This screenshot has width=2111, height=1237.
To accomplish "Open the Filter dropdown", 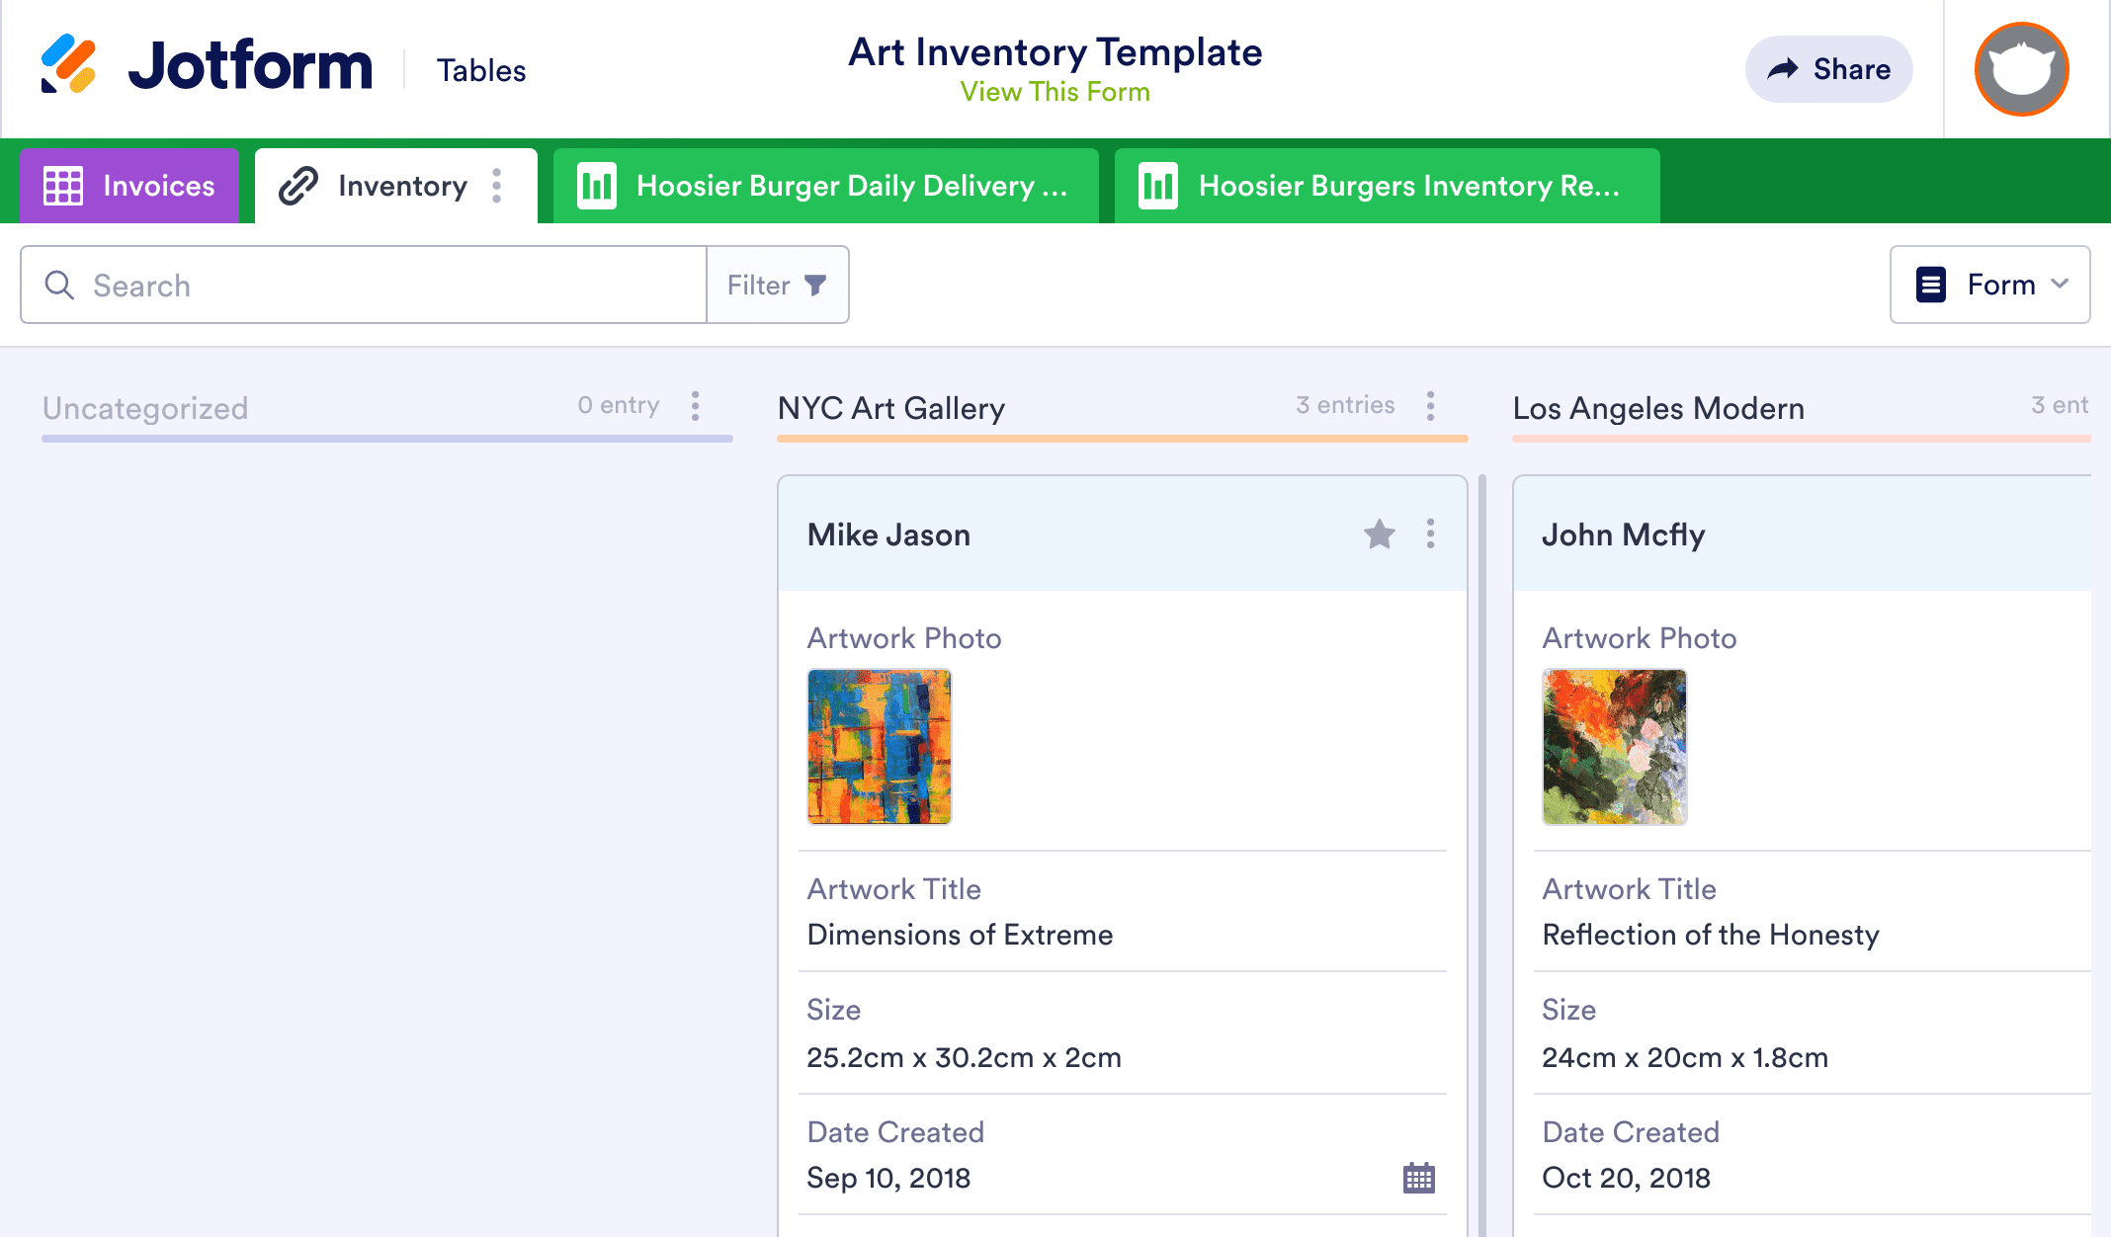I will click(x=777, y=286).
